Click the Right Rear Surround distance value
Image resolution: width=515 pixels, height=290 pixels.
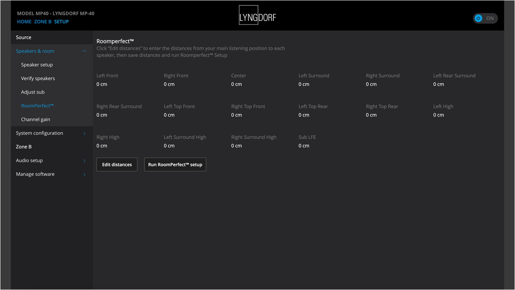[x=102, y=115]
